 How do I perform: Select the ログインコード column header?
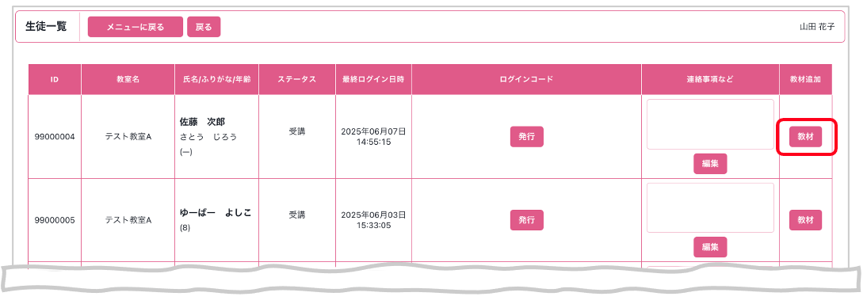pyautogui.click(x=526, y=80)
